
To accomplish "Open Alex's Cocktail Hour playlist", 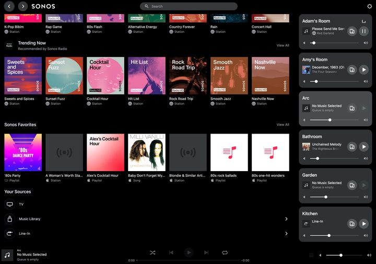I will 105,152.
